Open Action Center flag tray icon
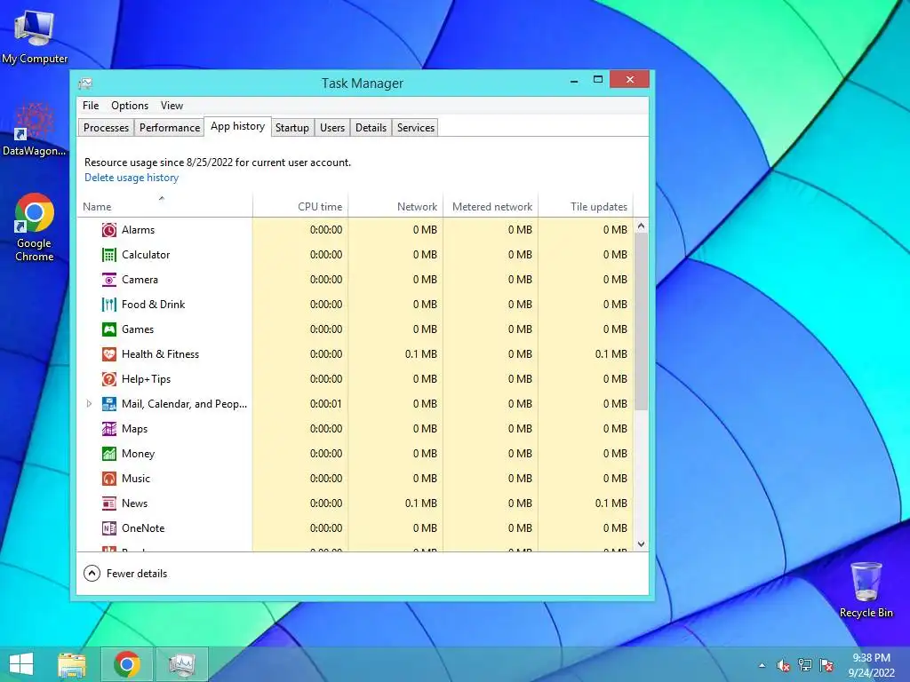Screen dimensions: 910x682 coord(826,665)
